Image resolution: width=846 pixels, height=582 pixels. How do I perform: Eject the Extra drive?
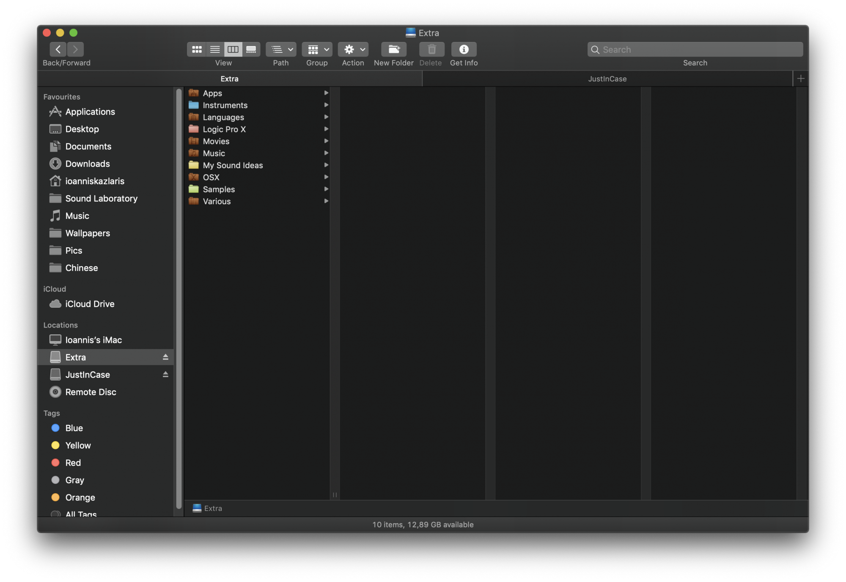click(x=165, y=358)
